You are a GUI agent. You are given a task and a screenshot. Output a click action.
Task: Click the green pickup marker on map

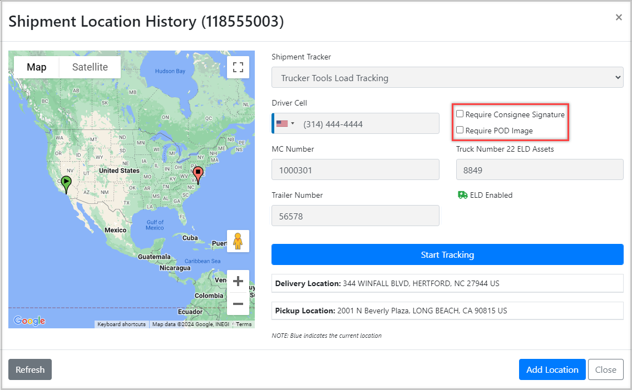pos(66,183)
